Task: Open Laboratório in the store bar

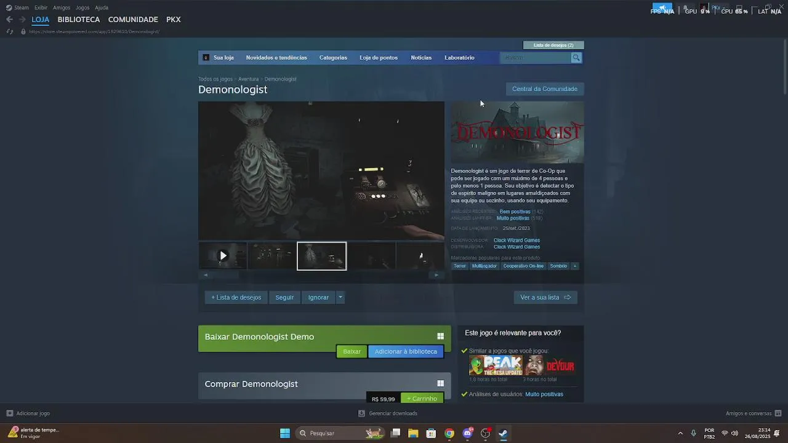Action: (x=459, y=58)
